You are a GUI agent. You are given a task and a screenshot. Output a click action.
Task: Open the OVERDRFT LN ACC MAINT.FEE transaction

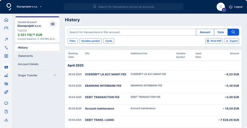pos(153,76)
